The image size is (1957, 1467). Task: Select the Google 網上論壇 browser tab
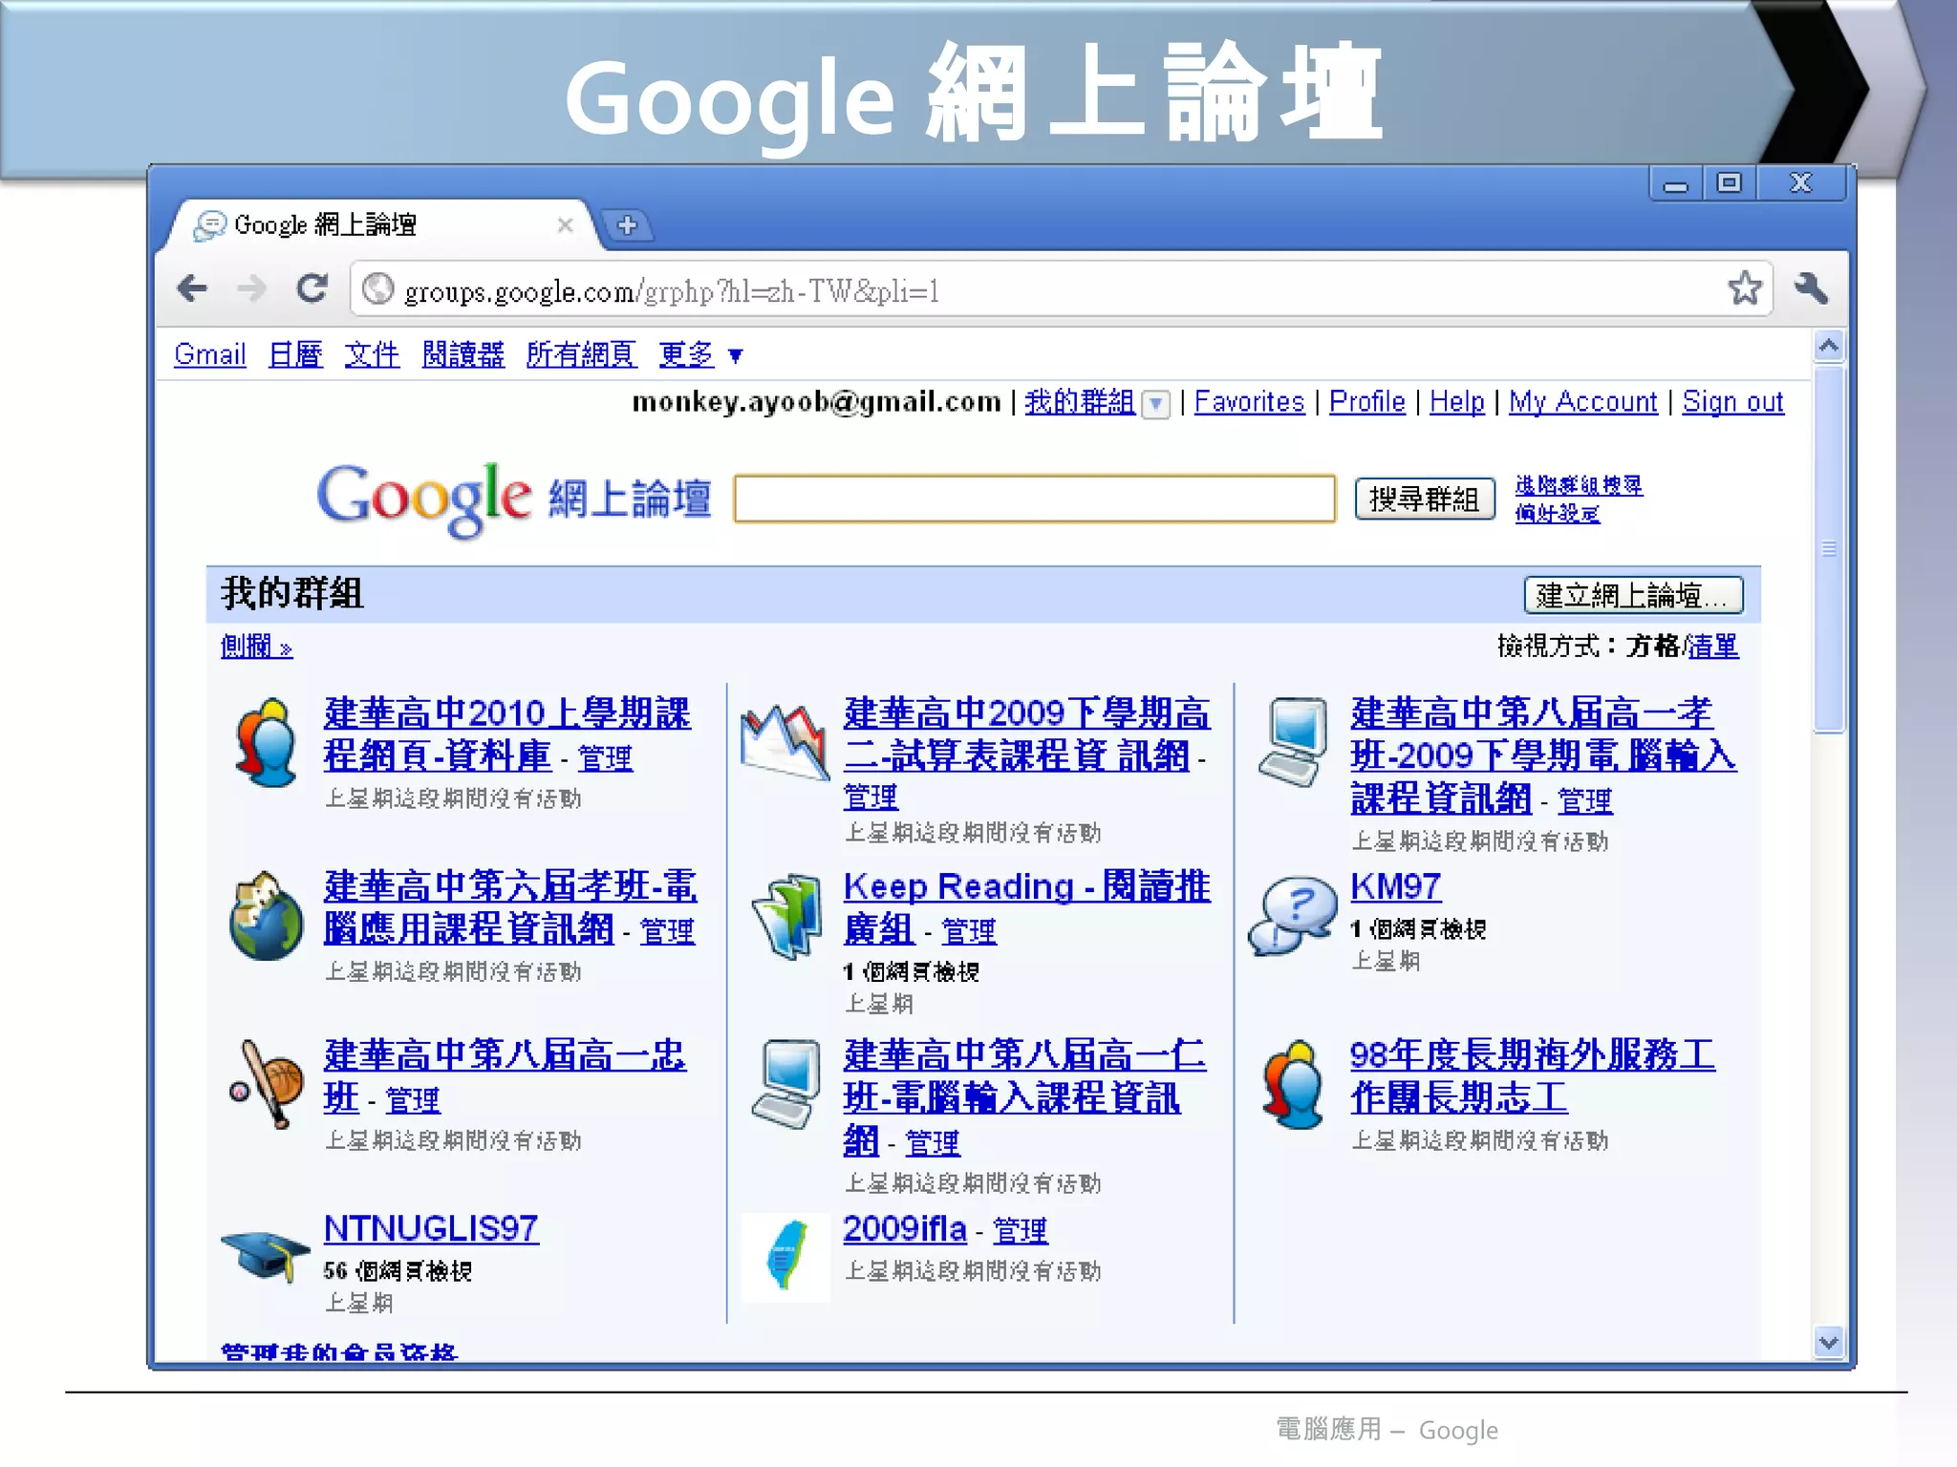[x=382, y=225]
